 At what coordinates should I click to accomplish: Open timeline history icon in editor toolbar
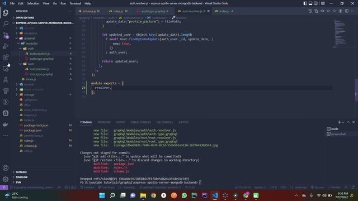pyautogui.click(x=310, y=11)
